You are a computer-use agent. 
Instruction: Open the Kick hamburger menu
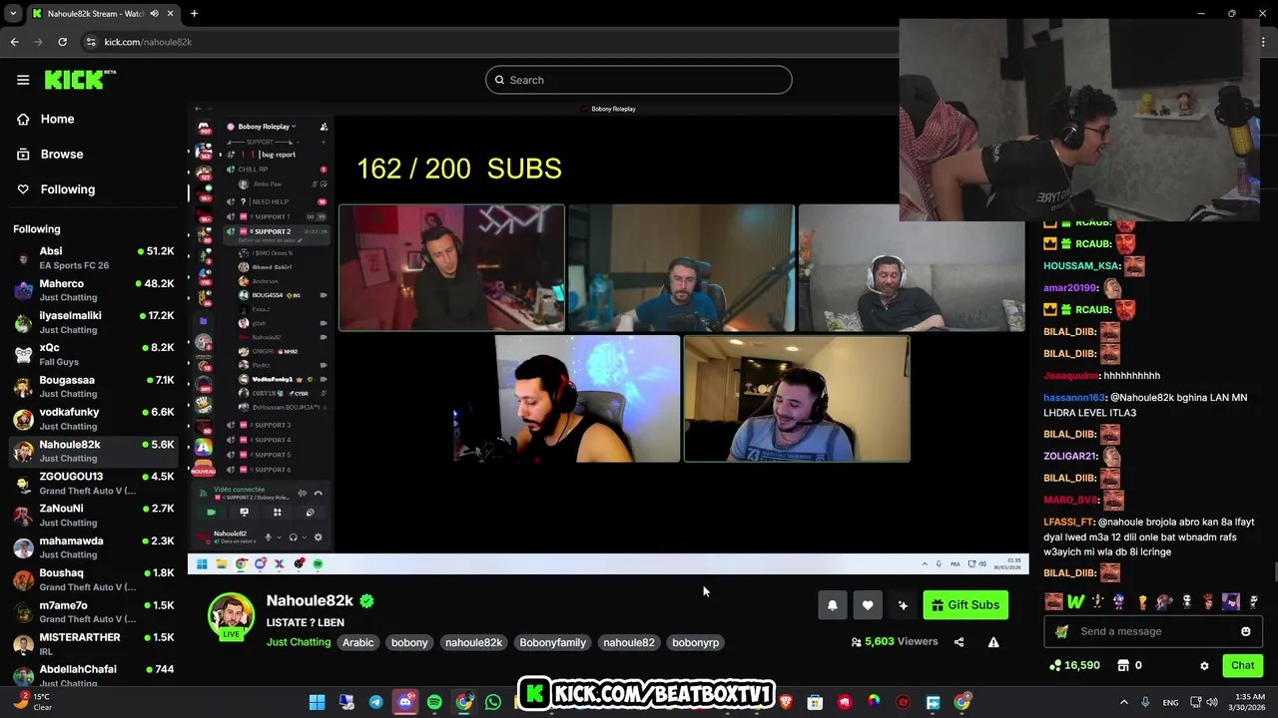(23, 80)
